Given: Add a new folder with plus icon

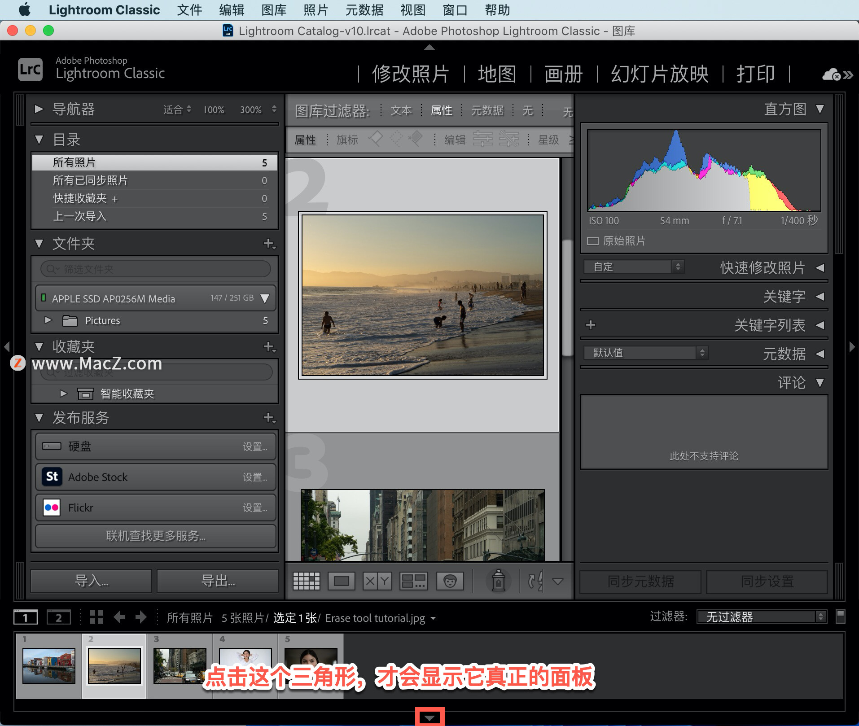Looking at the screenshot, I should point(269,244).
